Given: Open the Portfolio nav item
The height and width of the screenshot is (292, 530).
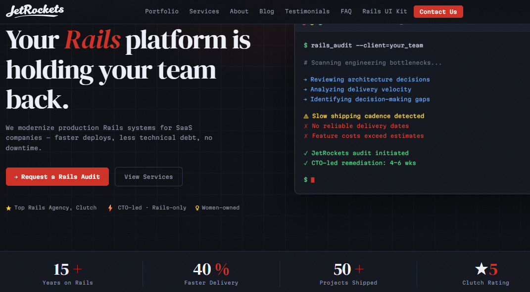Looking at the screenshot, I should coord(162,11).
